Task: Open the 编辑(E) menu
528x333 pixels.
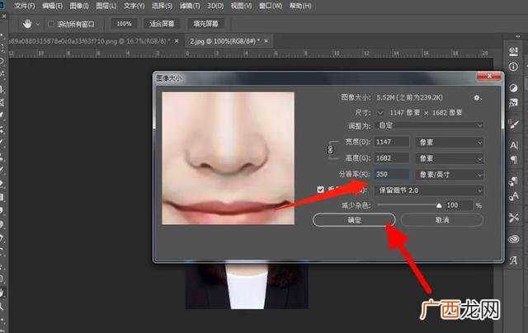Action: click(52, 6)
